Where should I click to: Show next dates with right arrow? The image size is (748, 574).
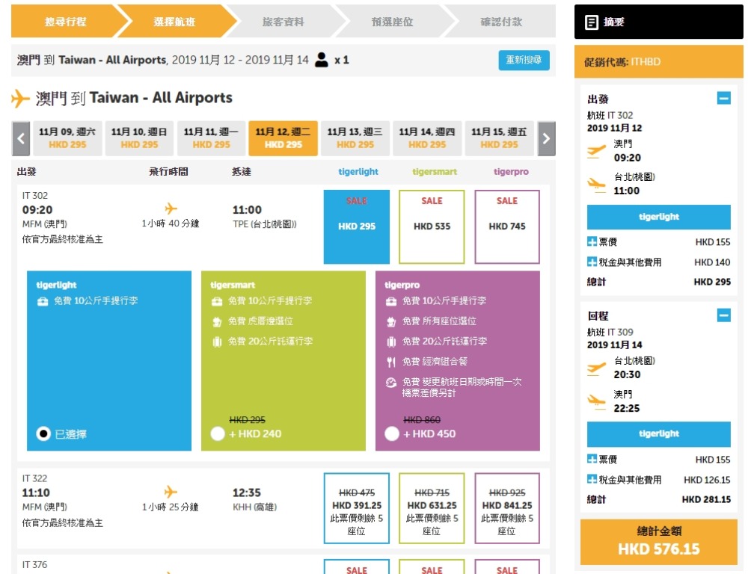546,138
